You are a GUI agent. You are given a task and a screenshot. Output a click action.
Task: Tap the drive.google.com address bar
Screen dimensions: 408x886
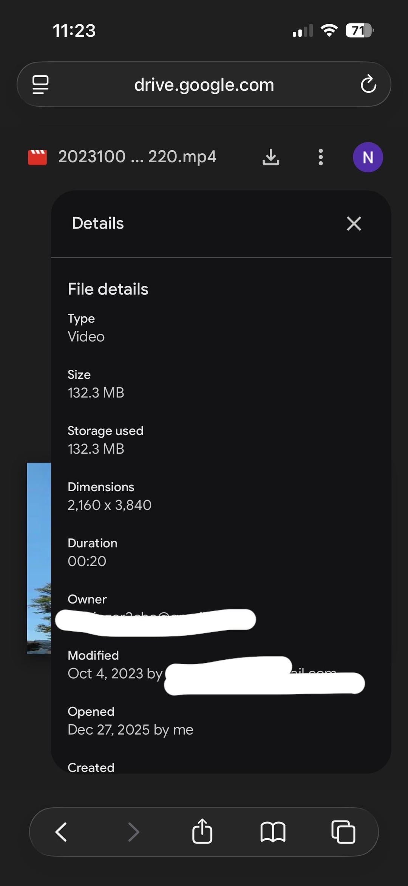(204, 84)
